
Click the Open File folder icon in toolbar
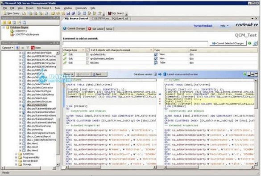point(53,13)
